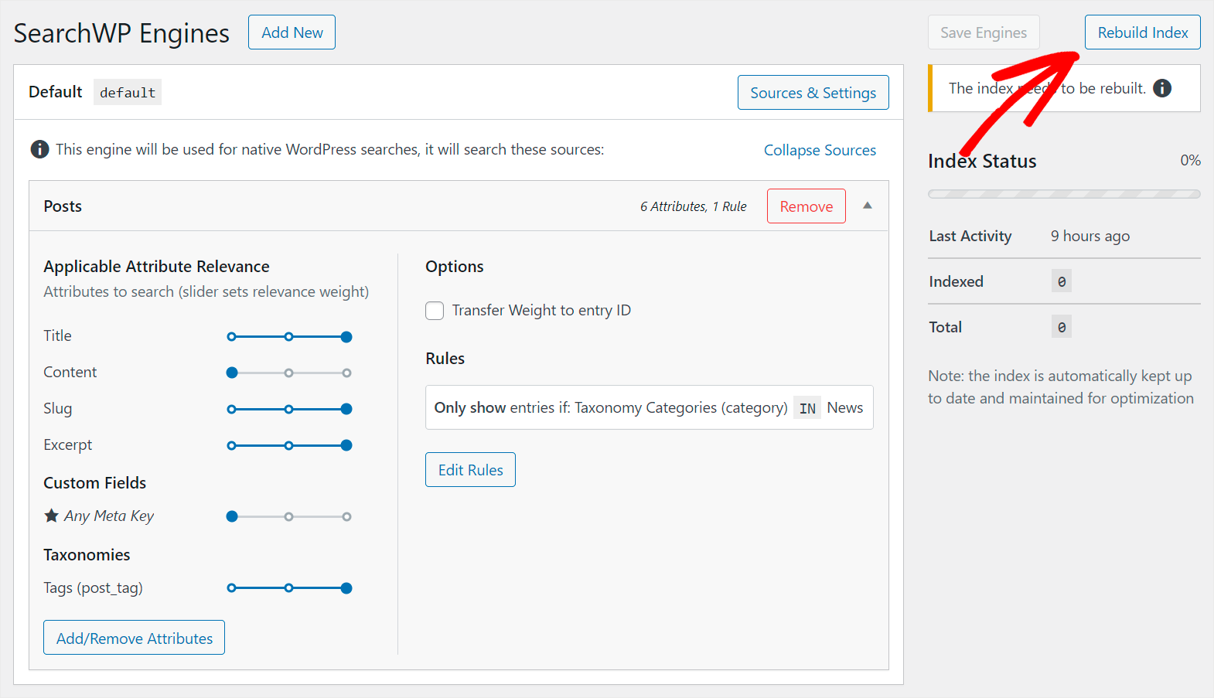Image resolution: width=1214 pixels, height=698 pixels.
Task: Click Title slider minimum stop
Action: [x=231, y=337]
